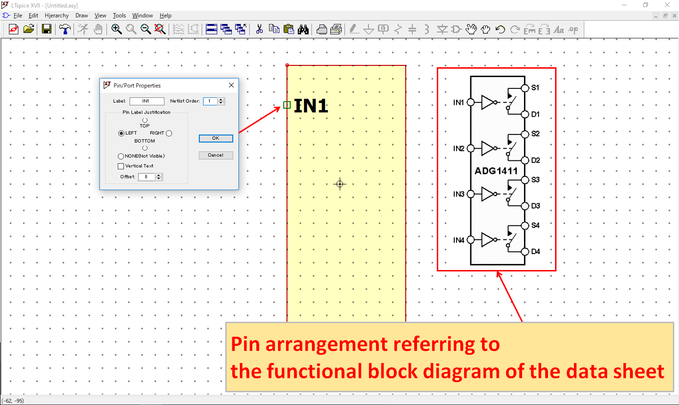The image size is (679, 405).
Task: Click inside the Label input field
Action: [x=147, y=101]
